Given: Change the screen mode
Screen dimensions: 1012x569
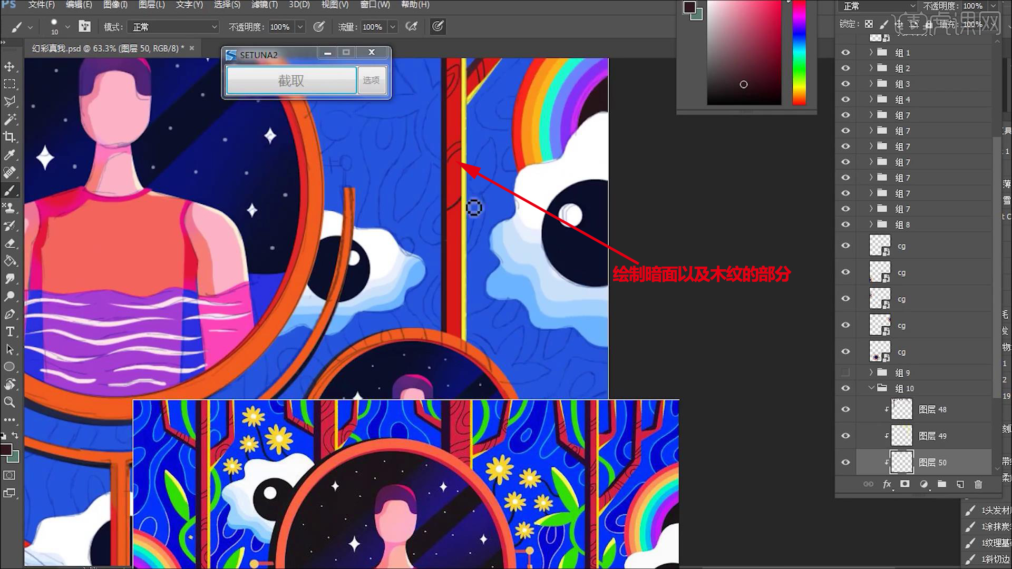Looking at the screenshot, I should (9, 493).
